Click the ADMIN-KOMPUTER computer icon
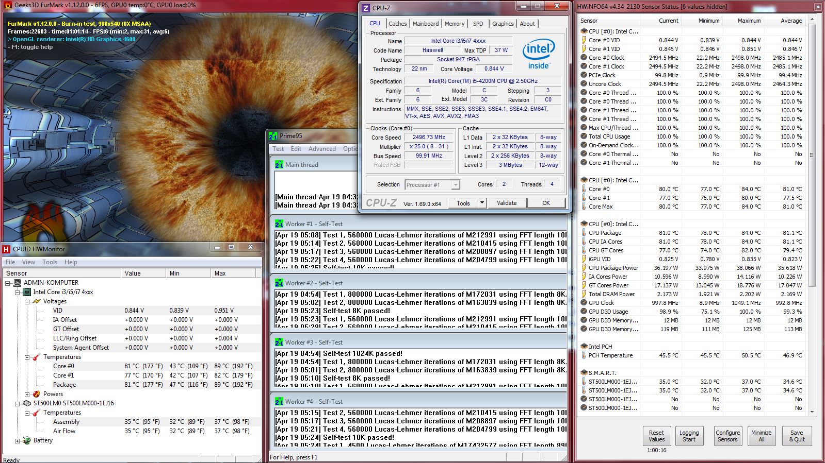 point(17,283)
